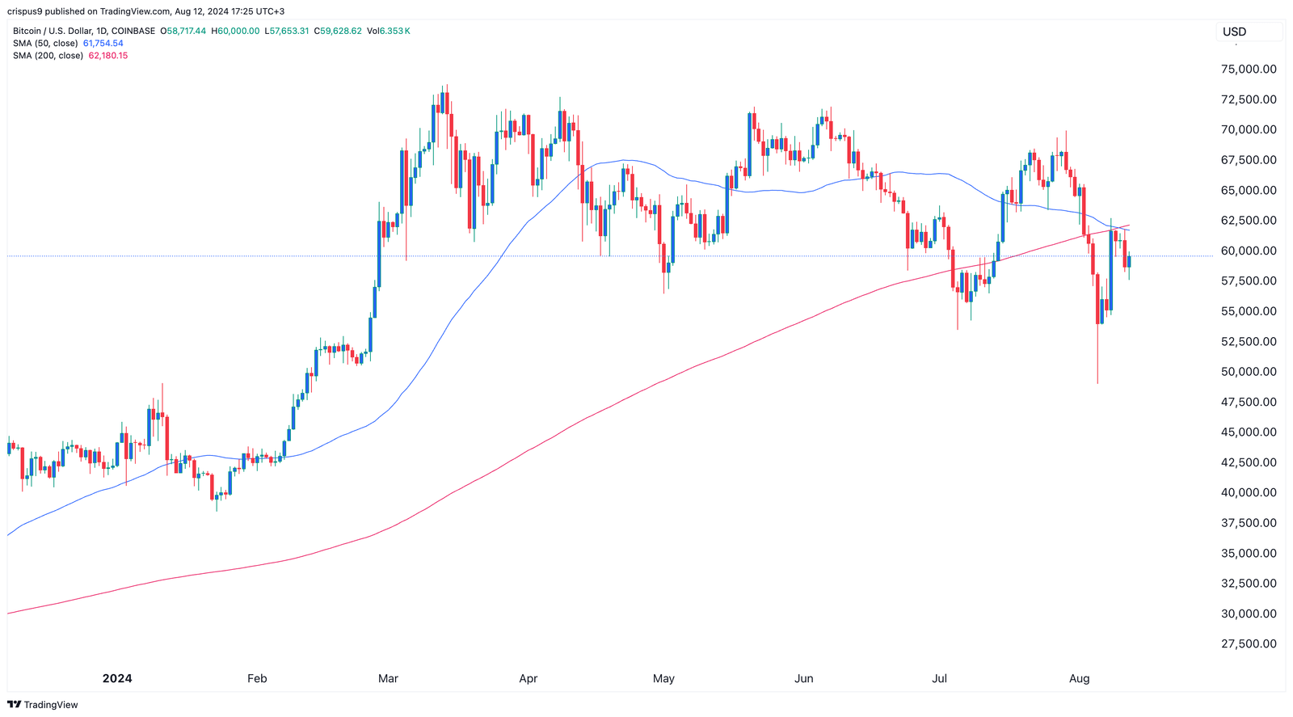The height and width of the screenshot is (717, 1293).
Task: Click the Mar label on time axis
Action: click(x=388, y=678)
